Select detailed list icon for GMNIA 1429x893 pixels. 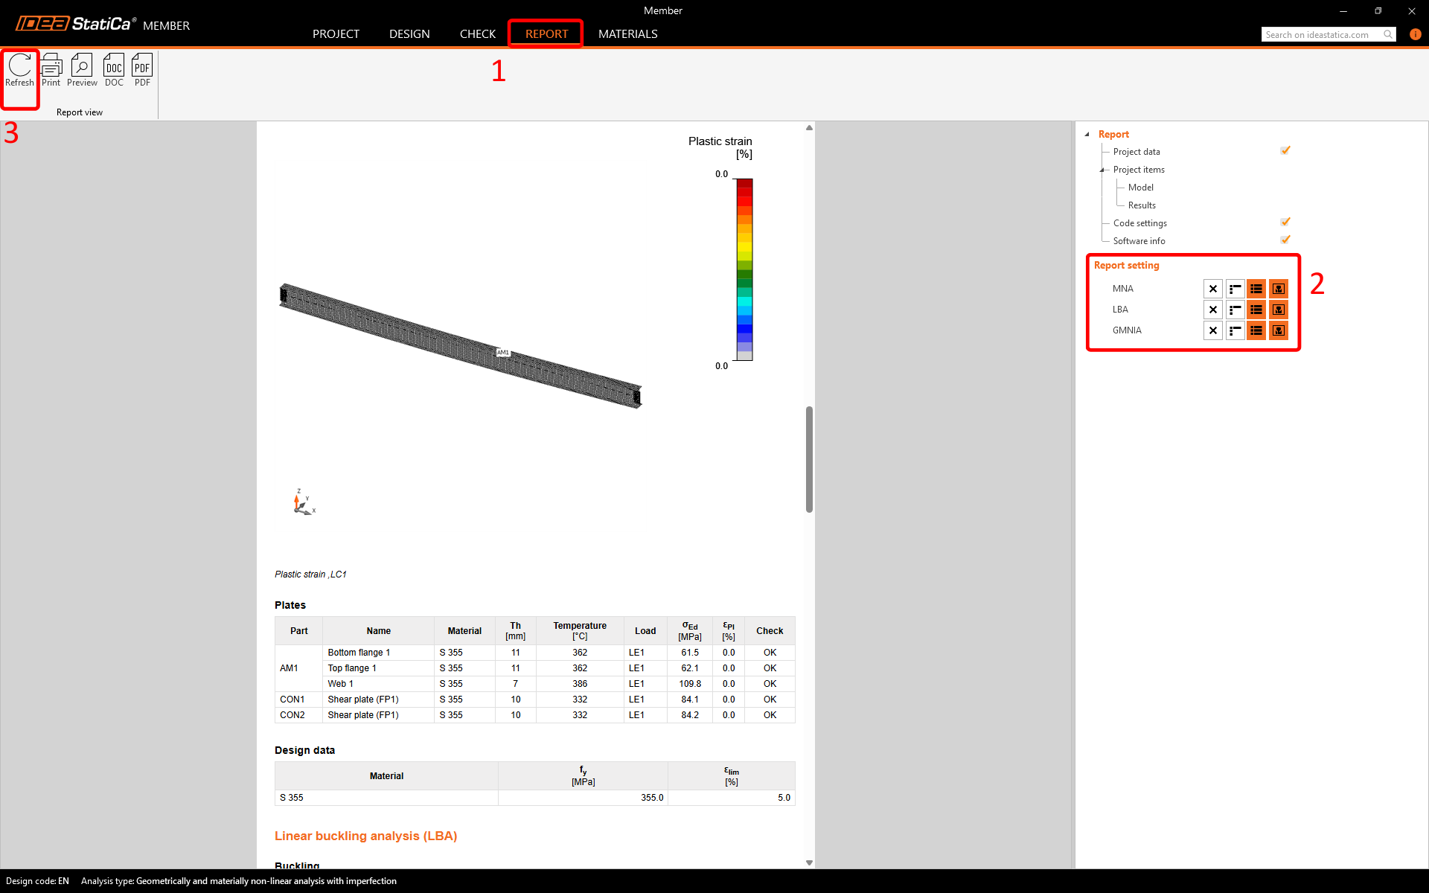click(1256, 330)
